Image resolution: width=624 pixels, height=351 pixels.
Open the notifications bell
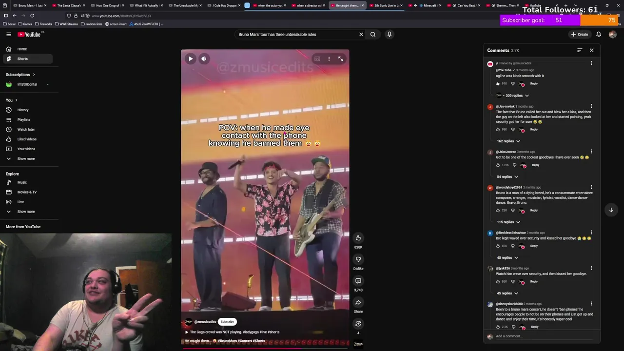pyautogui.click(x=599, y=34)
